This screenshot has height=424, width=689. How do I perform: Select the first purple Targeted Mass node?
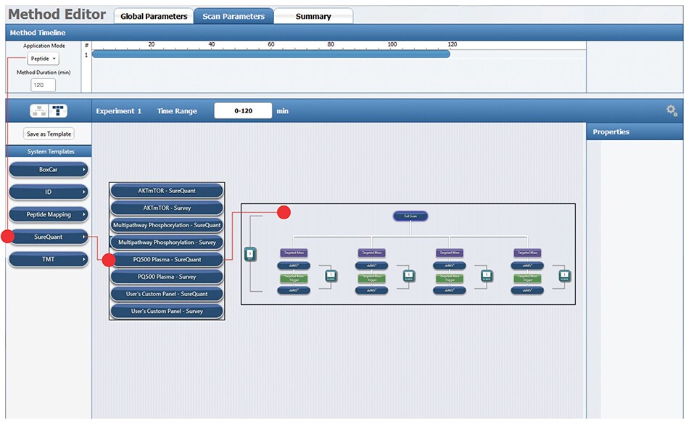tap(294, 253)
